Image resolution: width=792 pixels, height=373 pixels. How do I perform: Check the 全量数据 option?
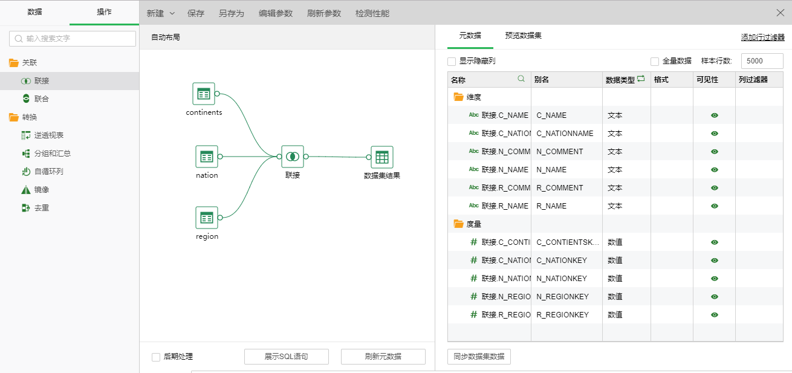pos(655,62)
